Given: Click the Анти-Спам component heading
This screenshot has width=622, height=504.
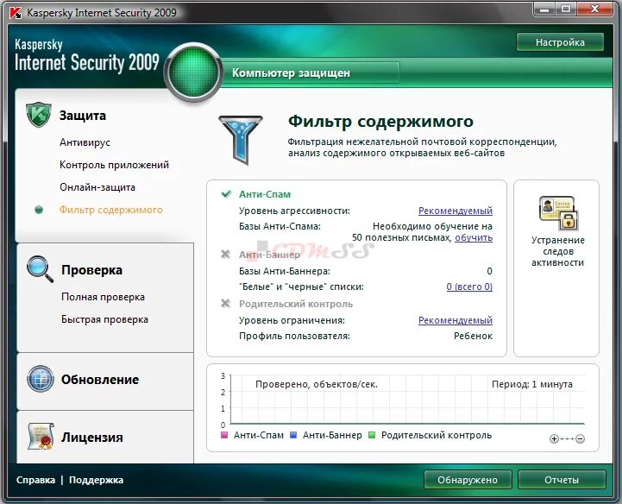Looking at the screenshot, I should 265,194.
